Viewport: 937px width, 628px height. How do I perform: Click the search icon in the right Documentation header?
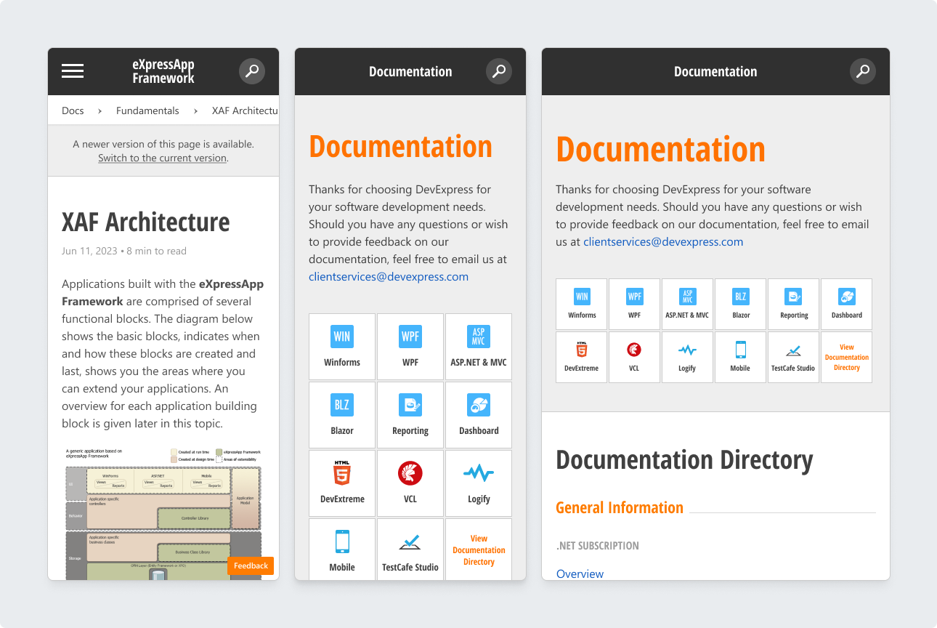pyautogui.click(x=863, y=71)
